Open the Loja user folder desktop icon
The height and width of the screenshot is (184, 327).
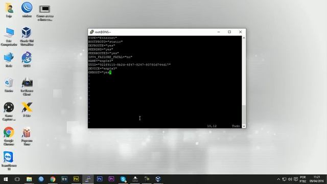tap(9, 10)
